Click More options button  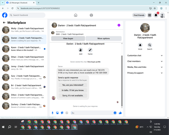click(x=103, y=38)
